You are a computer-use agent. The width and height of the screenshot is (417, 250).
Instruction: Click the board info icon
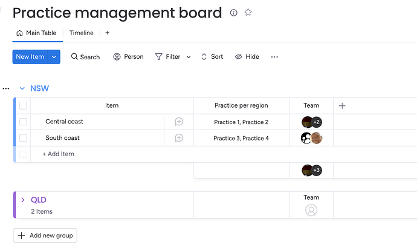click(x=234, y=13)
